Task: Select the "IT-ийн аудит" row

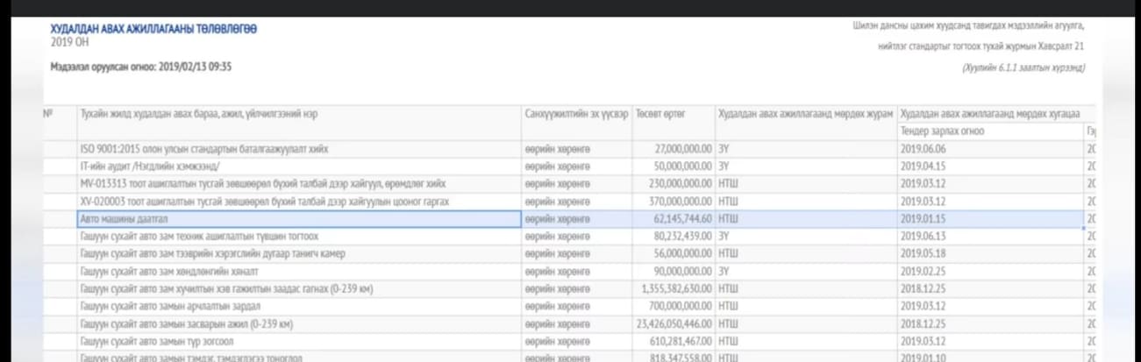Action: click(150, 167)
